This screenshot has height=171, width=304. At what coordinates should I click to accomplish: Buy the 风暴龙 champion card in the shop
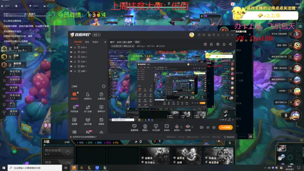218,156
